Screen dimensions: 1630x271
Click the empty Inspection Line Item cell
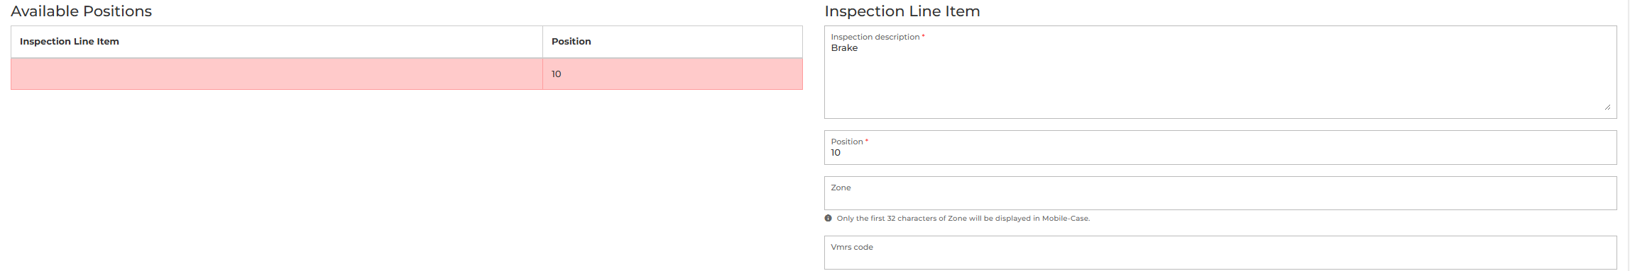tap(277, 74)
